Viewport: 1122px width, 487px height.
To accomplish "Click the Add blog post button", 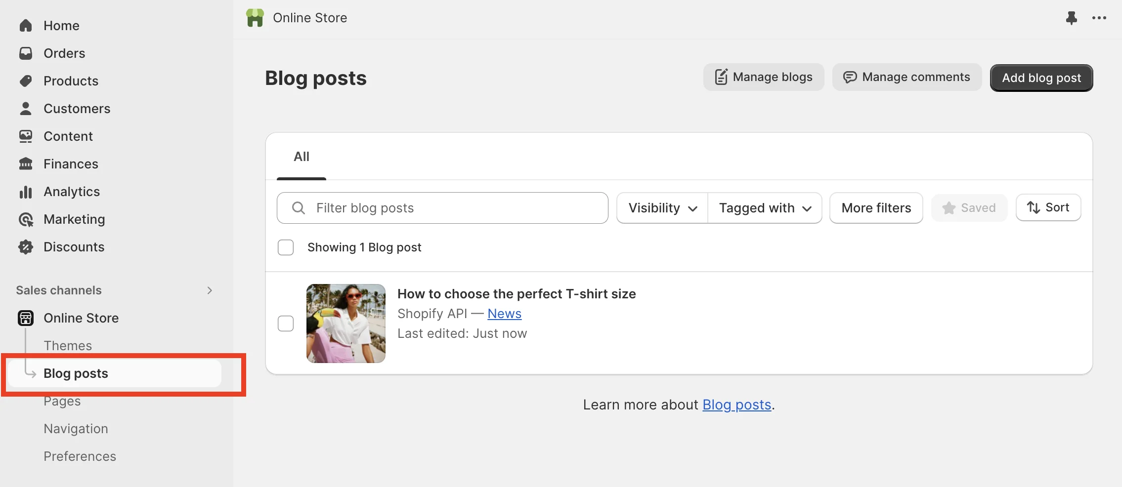I will pyautogui.click(x=1041, y=78).
